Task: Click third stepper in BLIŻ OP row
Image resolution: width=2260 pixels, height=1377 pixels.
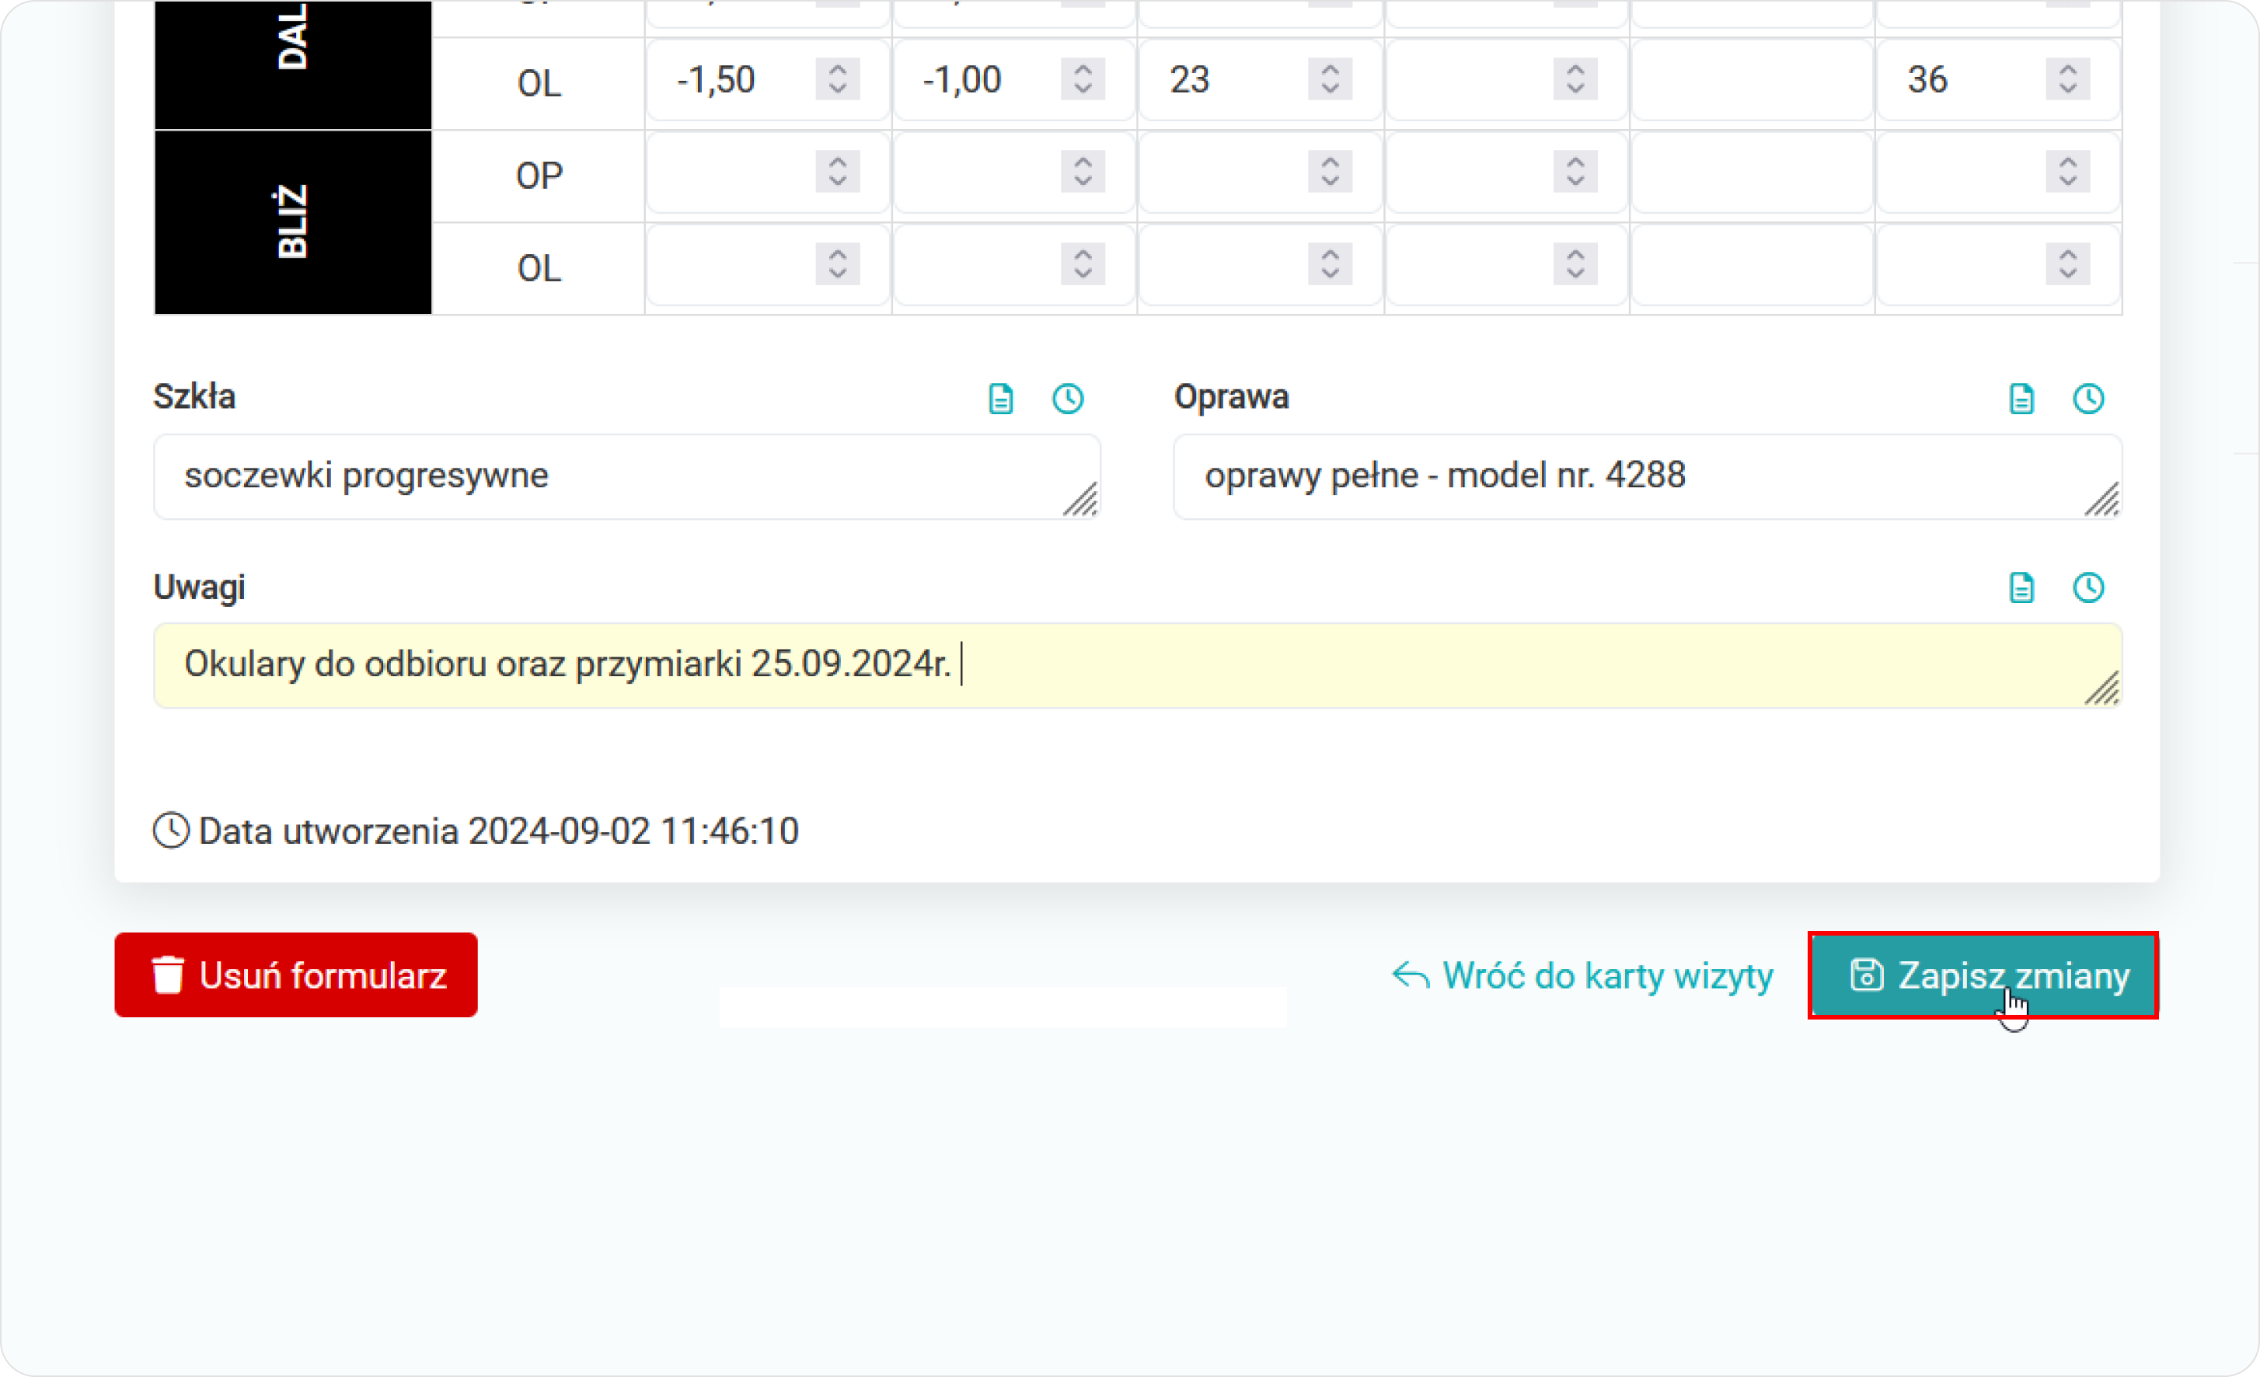Action: [x=1330, y=172]
